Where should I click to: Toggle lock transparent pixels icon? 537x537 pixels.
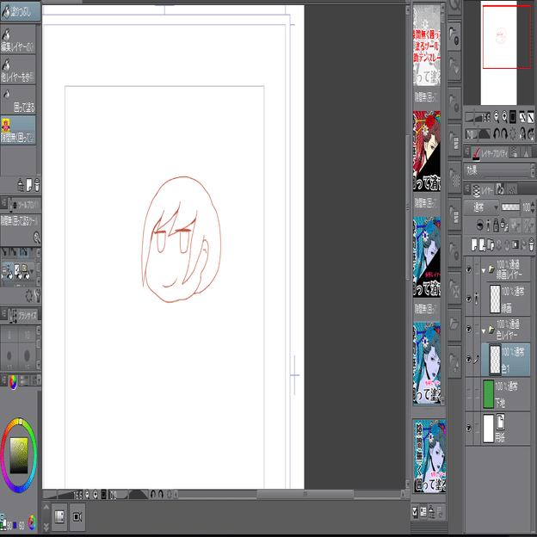pyautogui.click(x=503, y=225)
